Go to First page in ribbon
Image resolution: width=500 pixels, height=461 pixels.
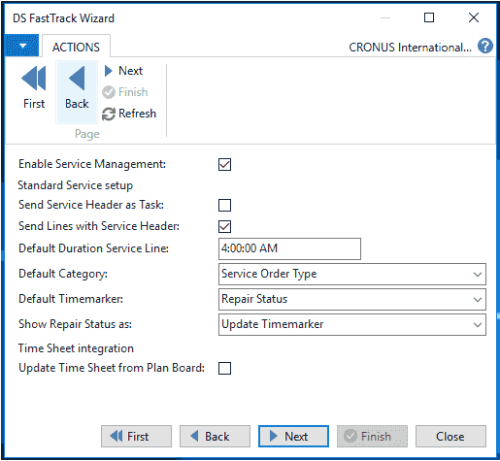tap(34, 87)
